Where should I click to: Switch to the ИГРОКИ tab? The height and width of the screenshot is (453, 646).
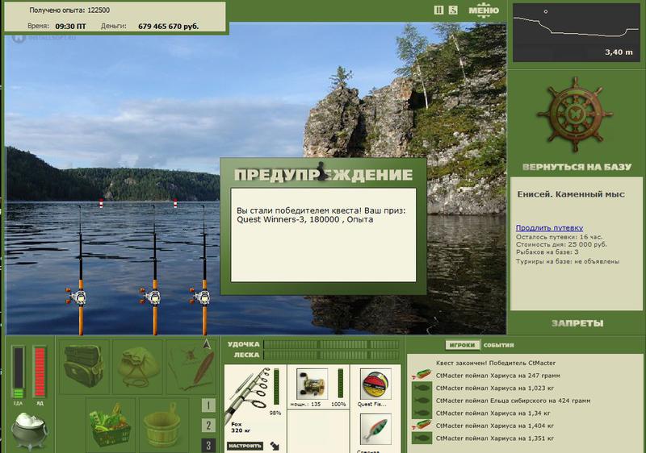[462, 345]
